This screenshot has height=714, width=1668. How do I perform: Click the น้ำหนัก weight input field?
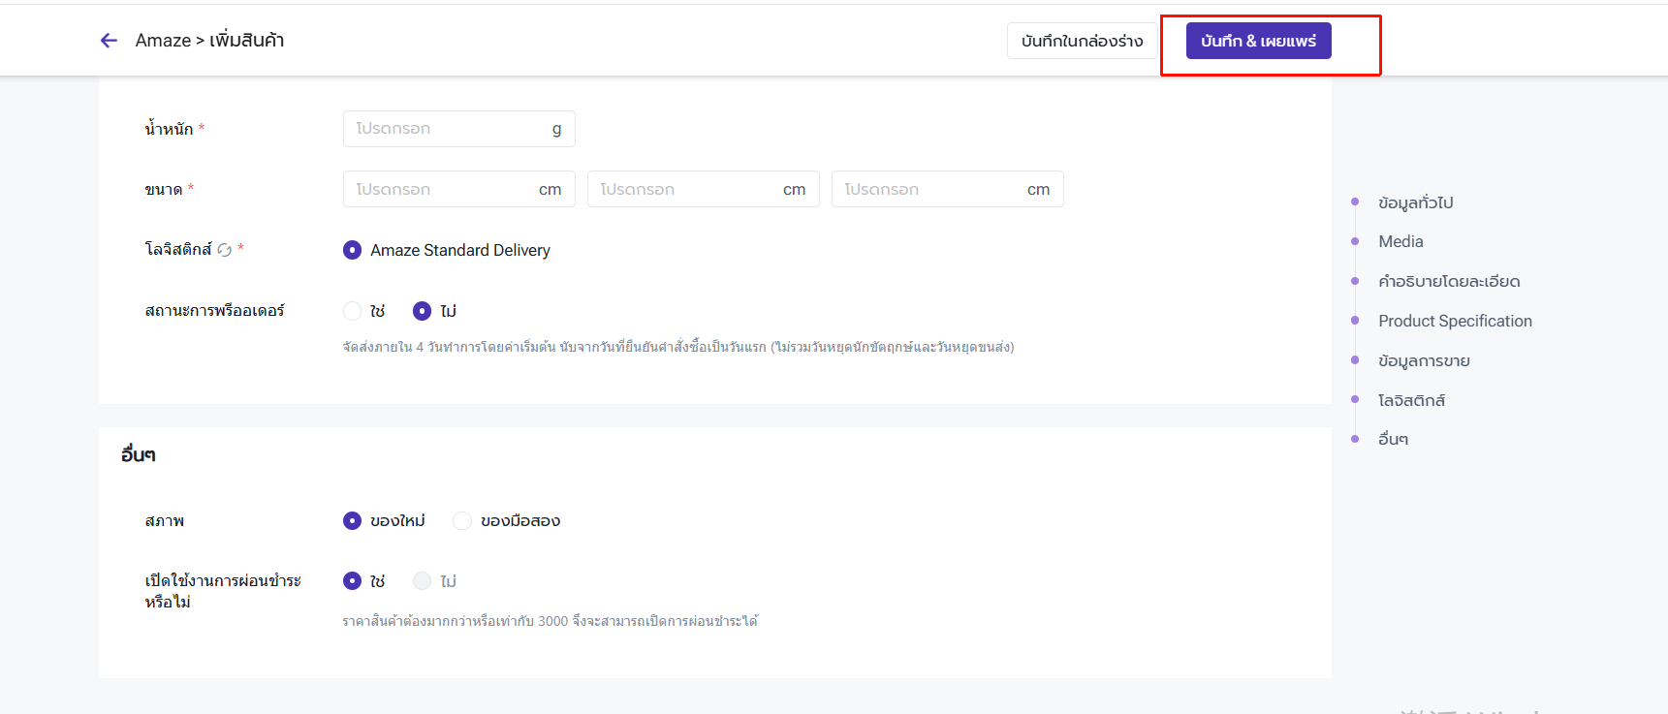tap(446, 129)
